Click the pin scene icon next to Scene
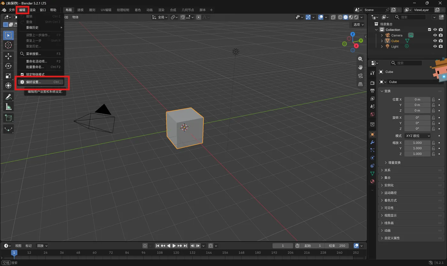Viewport: 447px width, 266px height. [388, 10]
